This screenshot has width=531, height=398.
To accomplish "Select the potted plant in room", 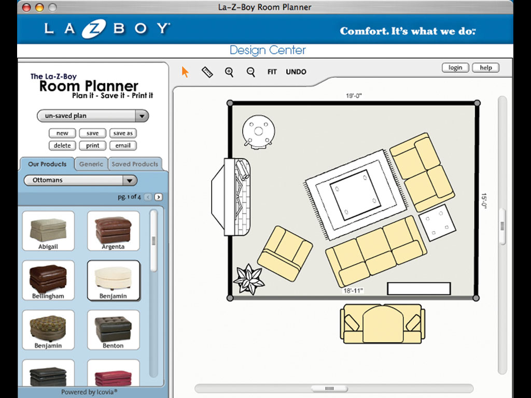I will 249,279.
